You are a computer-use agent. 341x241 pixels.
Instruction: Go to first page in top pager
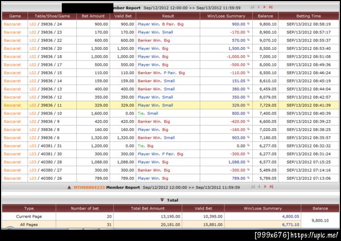click(252, 7)
